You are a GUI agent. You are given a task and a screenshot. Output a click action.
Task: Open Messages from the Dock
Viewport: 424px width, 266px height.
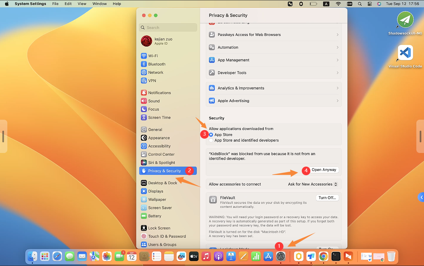coord(70,256)
